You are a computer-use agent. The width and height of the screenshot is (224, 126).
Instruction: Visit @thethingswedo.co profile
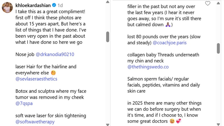pos(148,67)
